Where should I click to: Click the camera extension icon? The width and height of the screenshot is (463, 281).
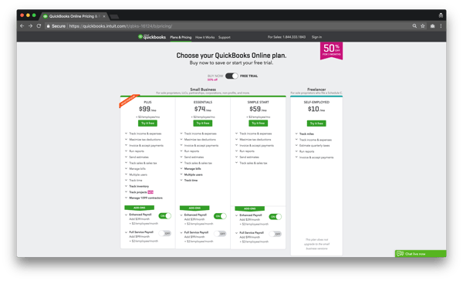[x=432, y=26]
